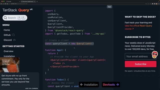
Task: Switch to the Quick Start TanStack Query tab
Action: click(x=28, y=1)
